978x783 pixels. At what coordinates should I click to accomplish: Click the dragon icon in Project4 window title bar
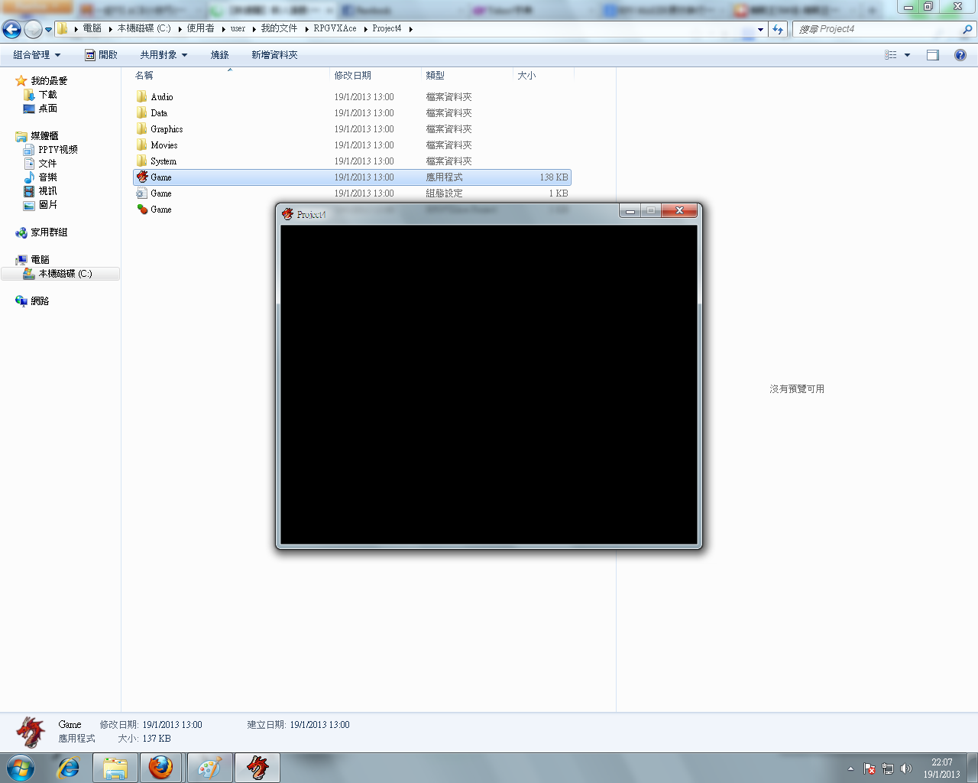[287, 214]
